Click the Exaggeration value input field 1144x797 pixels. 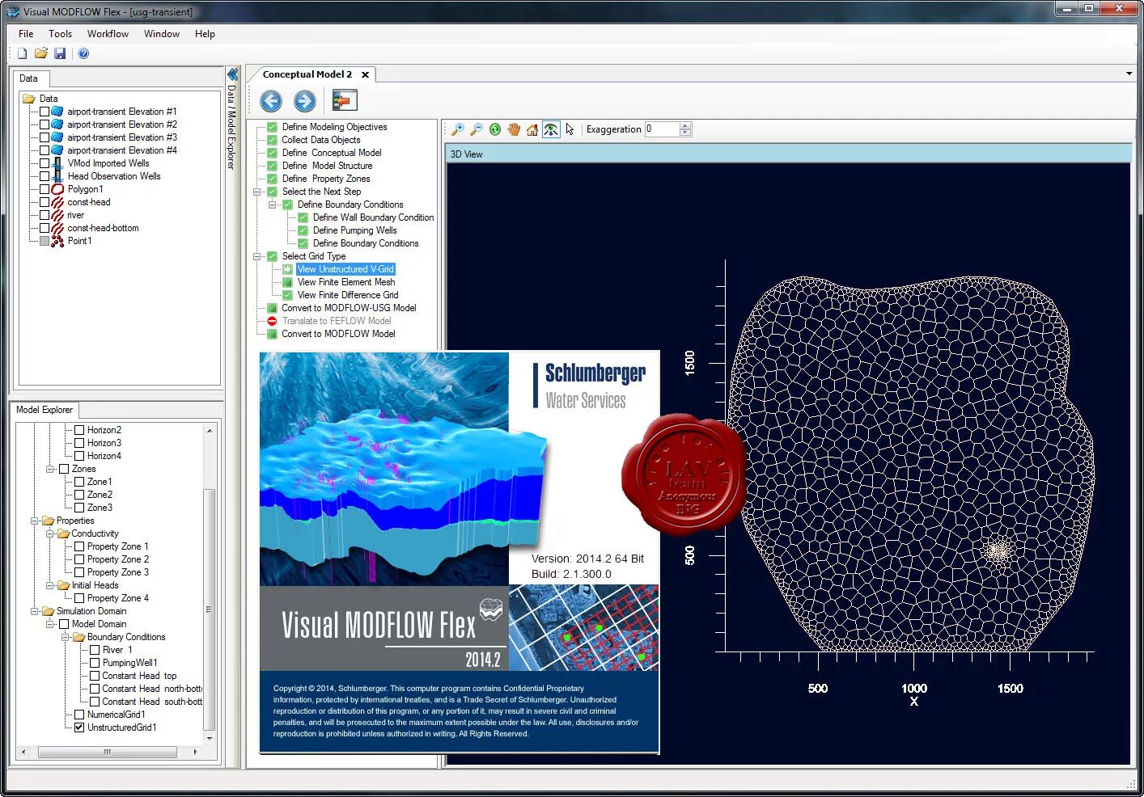click(x=662, y=129)
